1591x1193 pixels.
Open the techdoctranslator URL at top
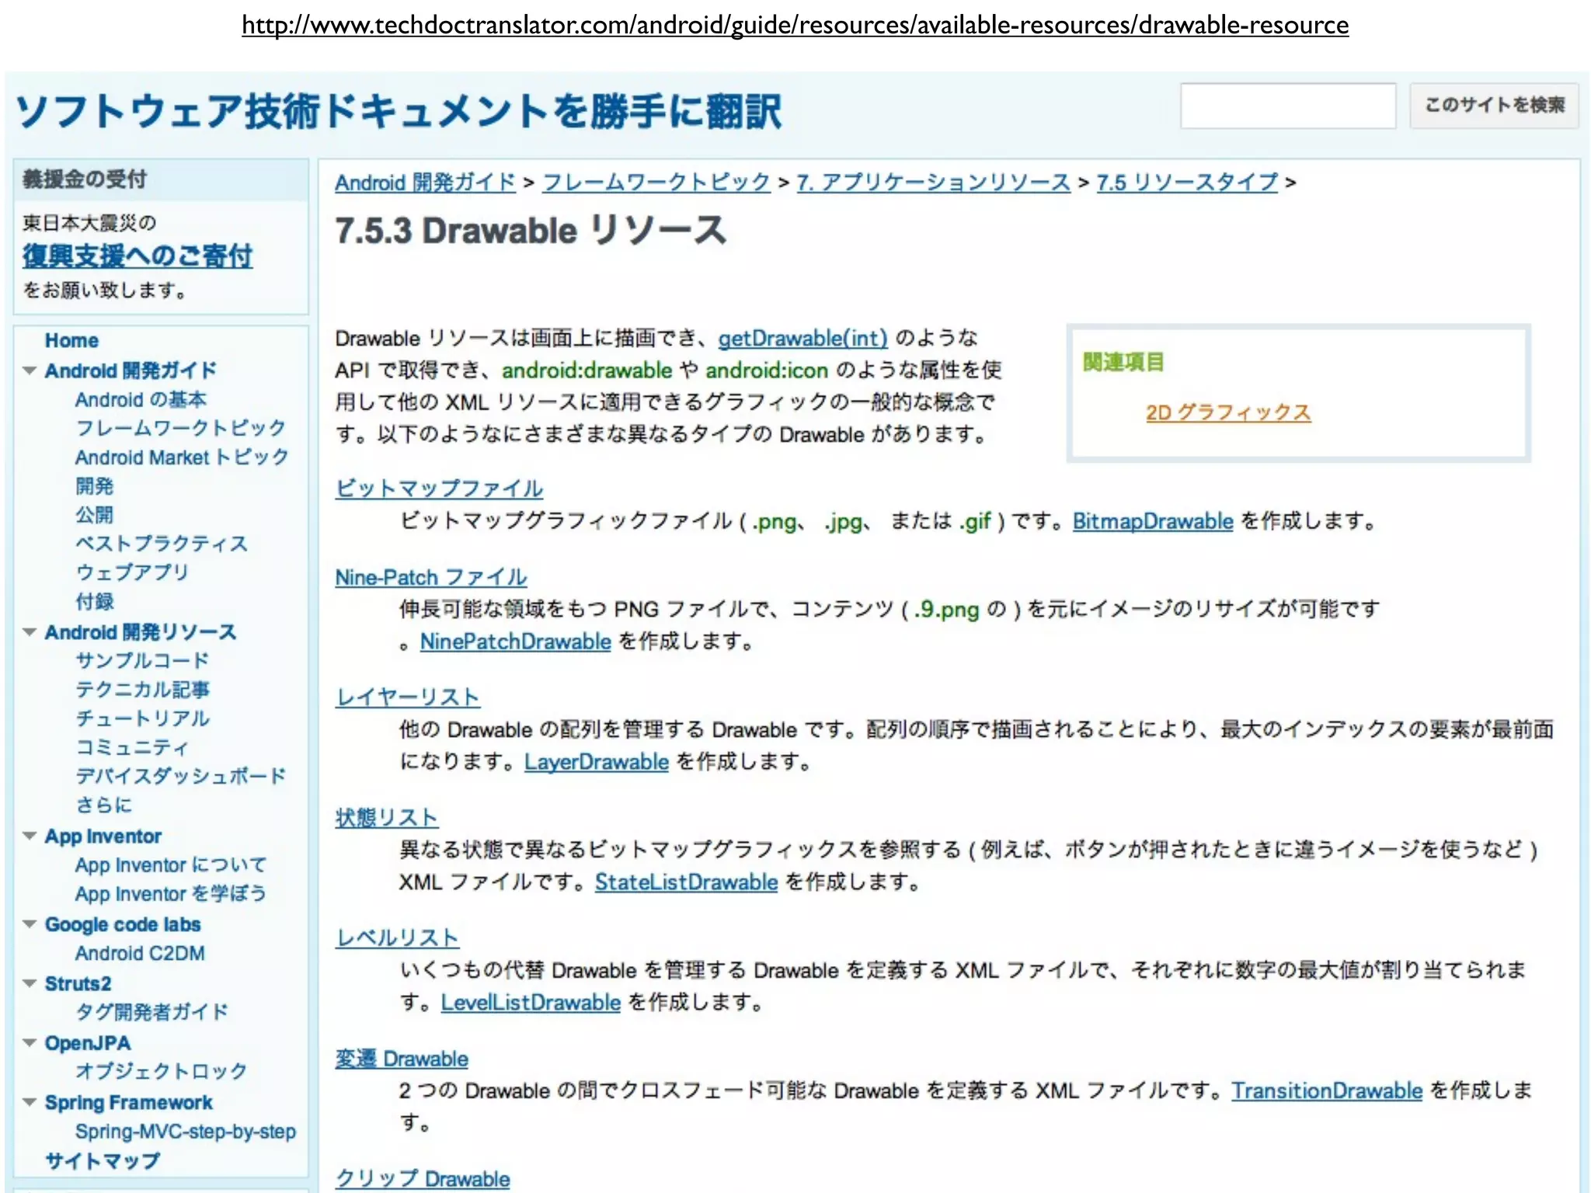click(795, 25)
